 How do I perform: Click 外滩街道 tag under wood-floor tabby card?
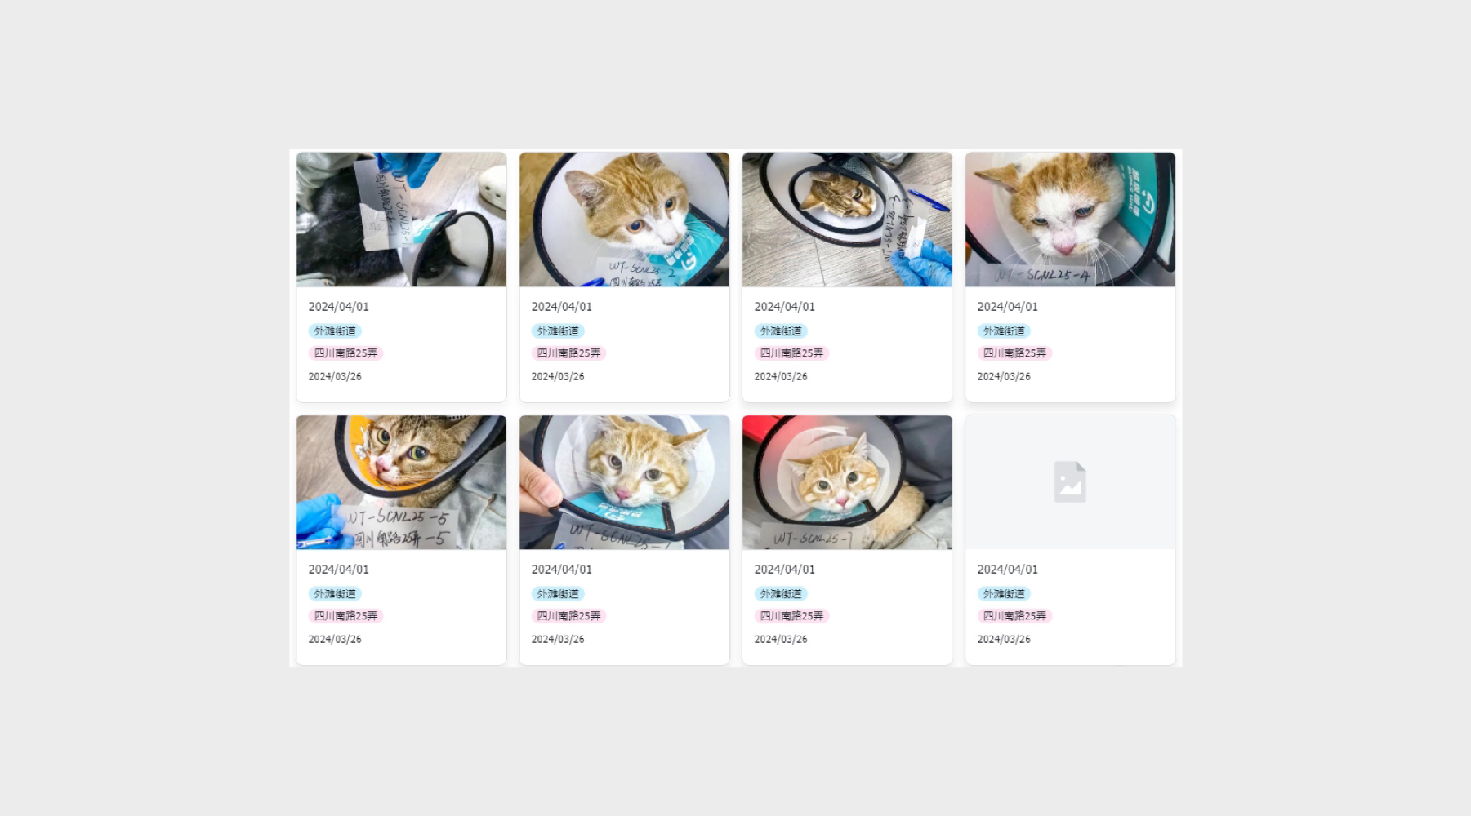click(x=781, y=331)
